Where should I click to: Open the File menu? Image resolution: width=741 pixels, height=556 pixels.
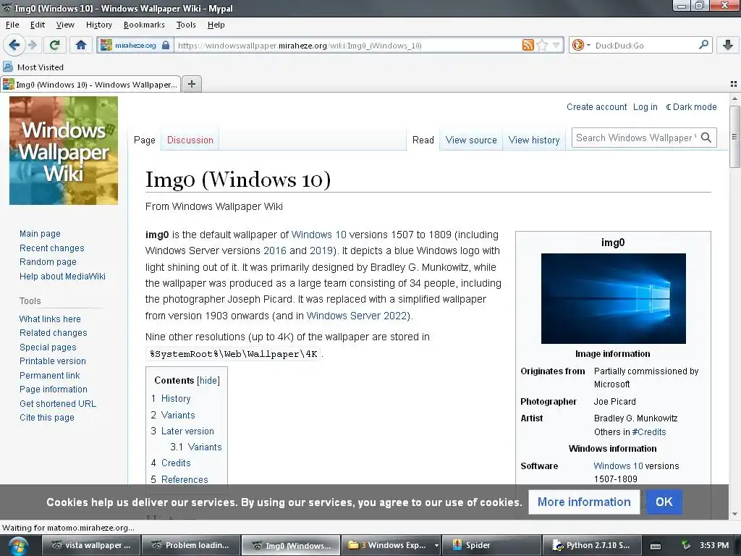tap(12, 25)
